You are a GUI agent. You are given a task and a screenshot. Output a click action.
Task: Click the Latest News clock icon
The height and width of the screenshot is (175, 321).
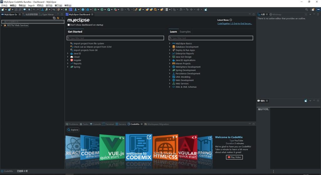231,20
